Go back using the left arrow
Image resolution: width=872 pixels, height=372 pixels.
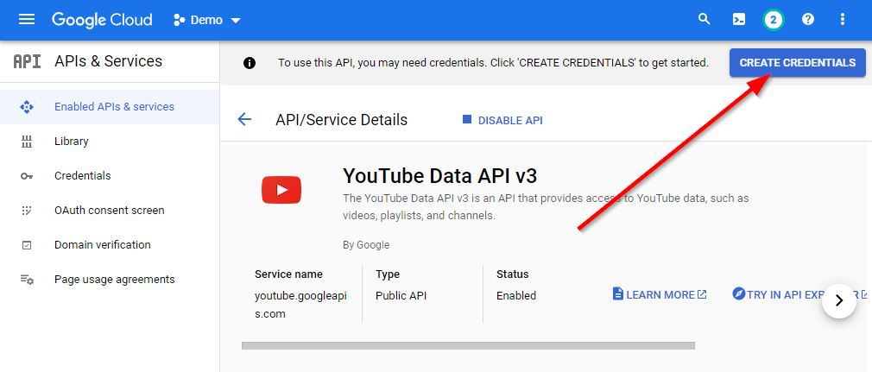click(244, 120)
